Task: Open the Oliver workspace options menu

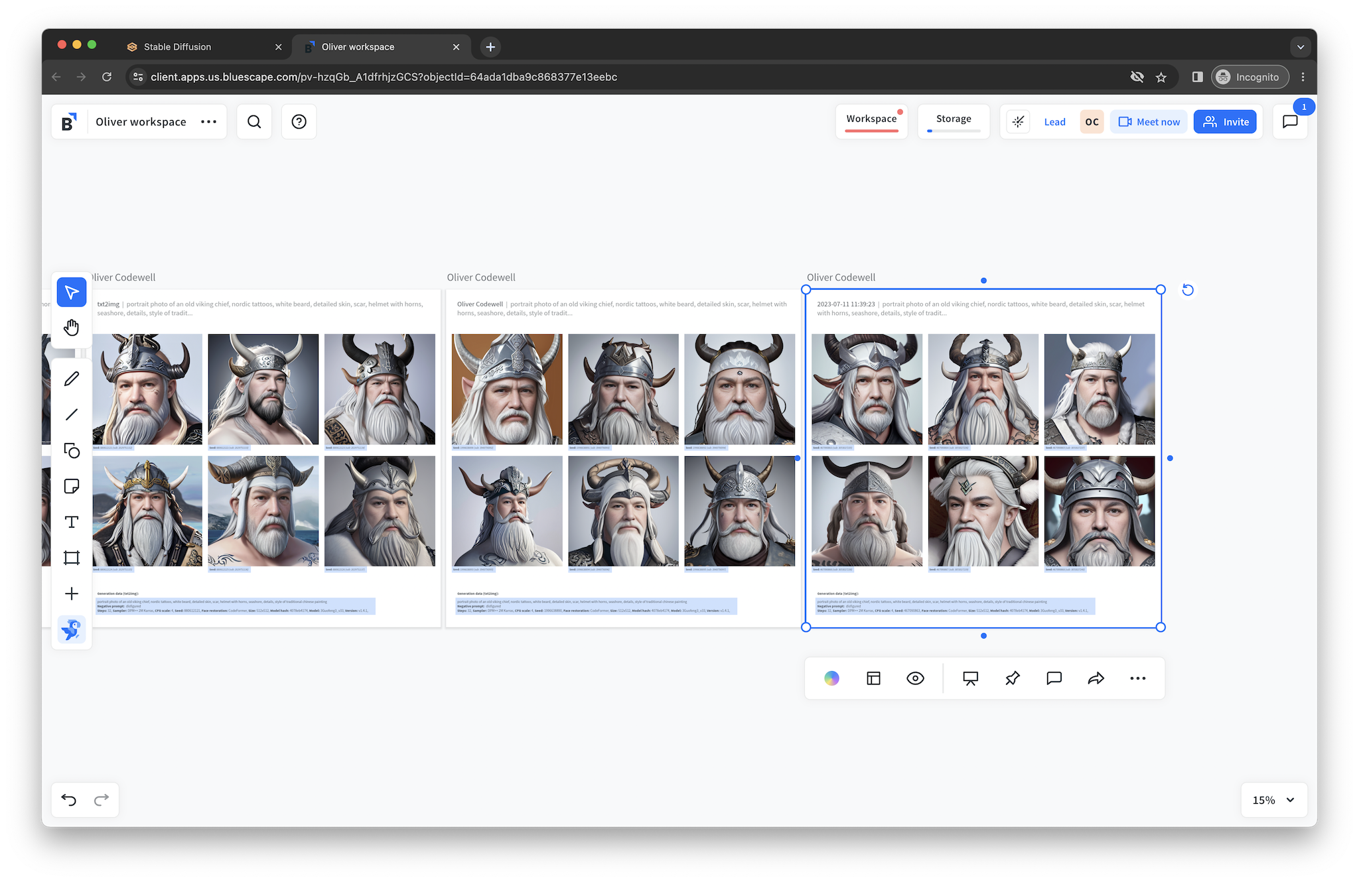Action: pos(208,122)
